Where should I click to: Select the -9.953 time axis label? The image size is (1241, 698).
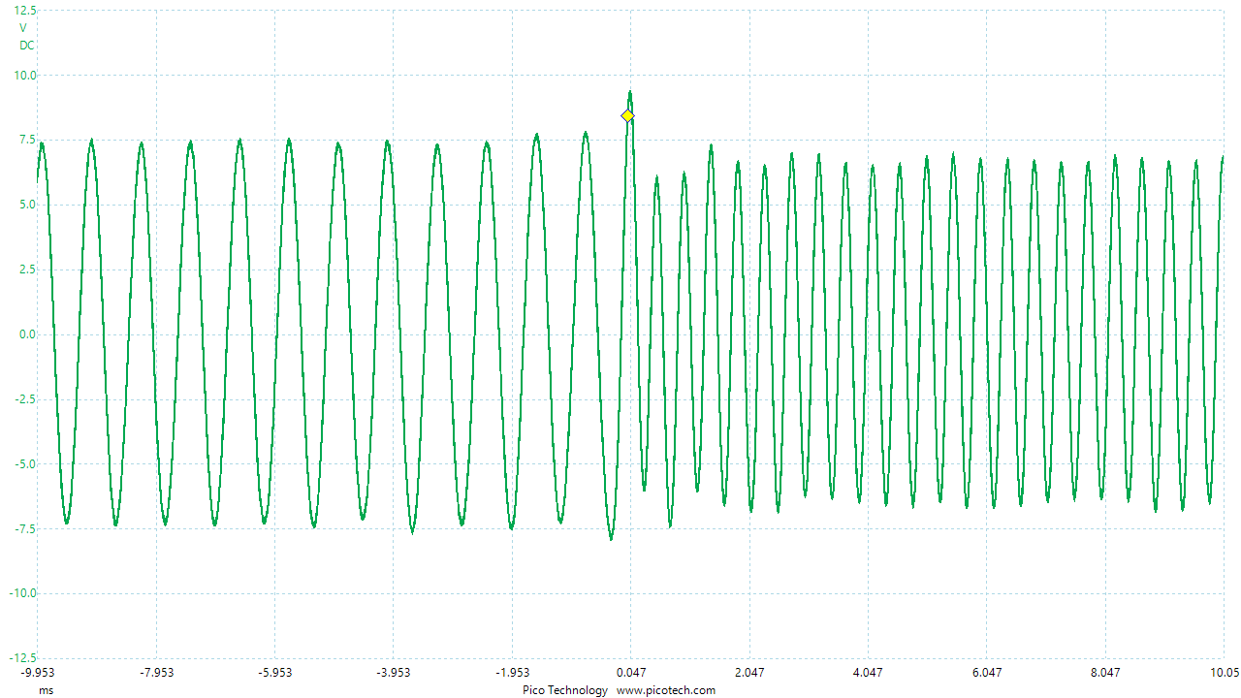click(39, 672)
